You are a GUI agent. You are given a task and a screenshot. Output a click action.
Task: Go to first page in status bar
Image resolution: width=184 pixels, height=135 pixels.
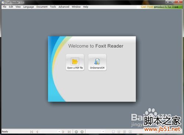click(x=32, y=132)
